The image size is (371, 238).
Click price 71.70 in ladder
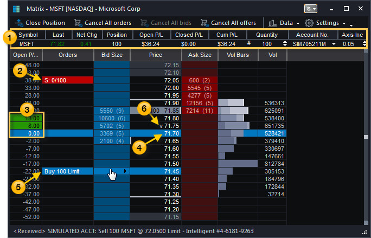172,133
